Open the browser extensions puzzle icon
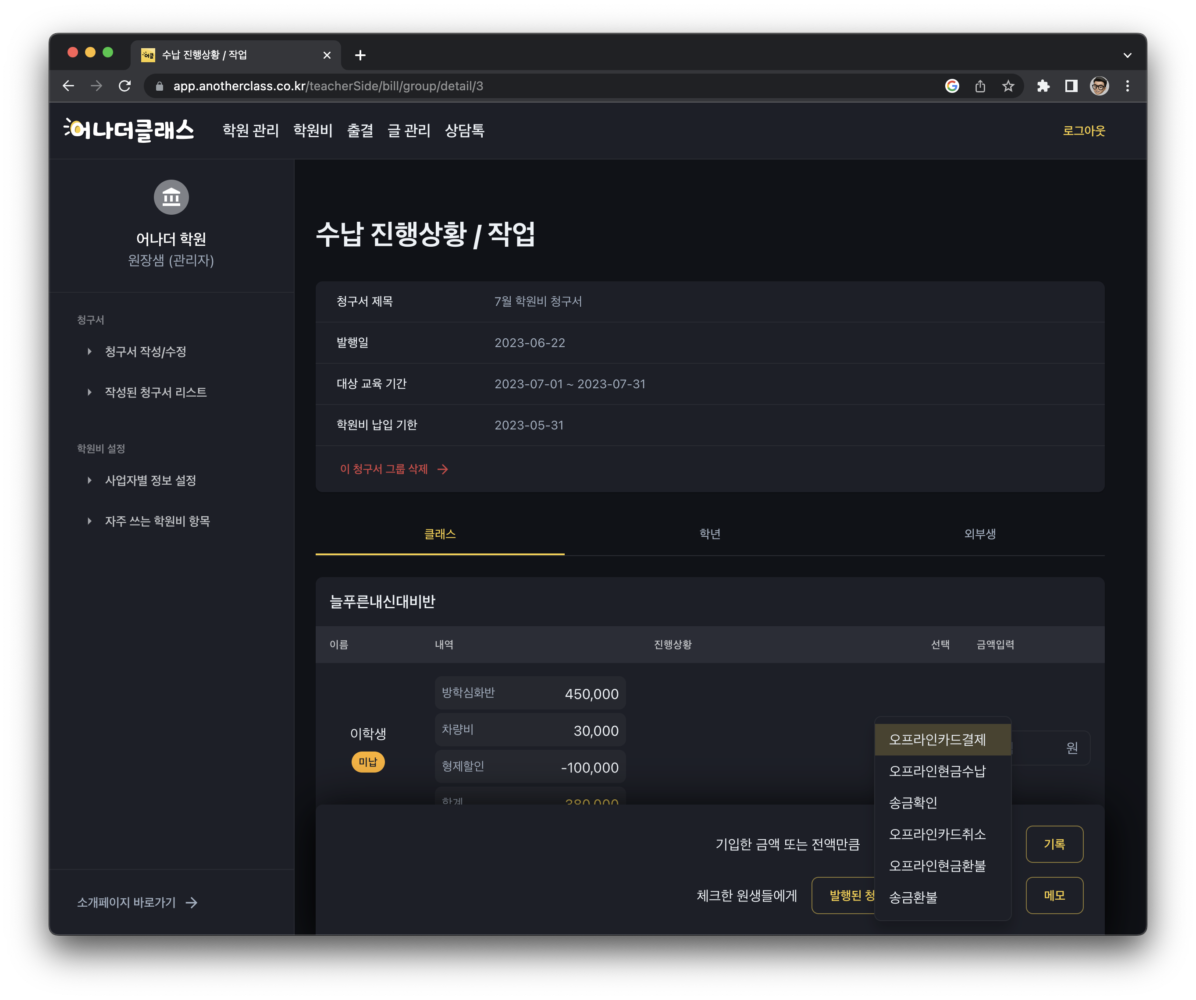1196x1000 pixels. (1043, 86)
